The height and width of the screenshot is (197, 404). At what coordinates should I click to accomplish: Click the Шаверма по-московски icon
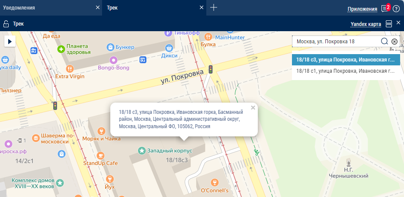[36, 138]
